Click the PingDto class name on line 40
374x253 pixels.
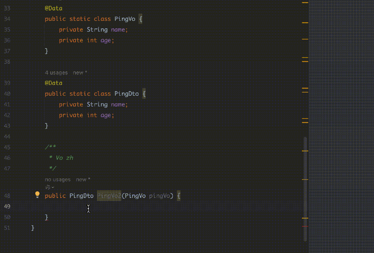[x=127, y=94]
